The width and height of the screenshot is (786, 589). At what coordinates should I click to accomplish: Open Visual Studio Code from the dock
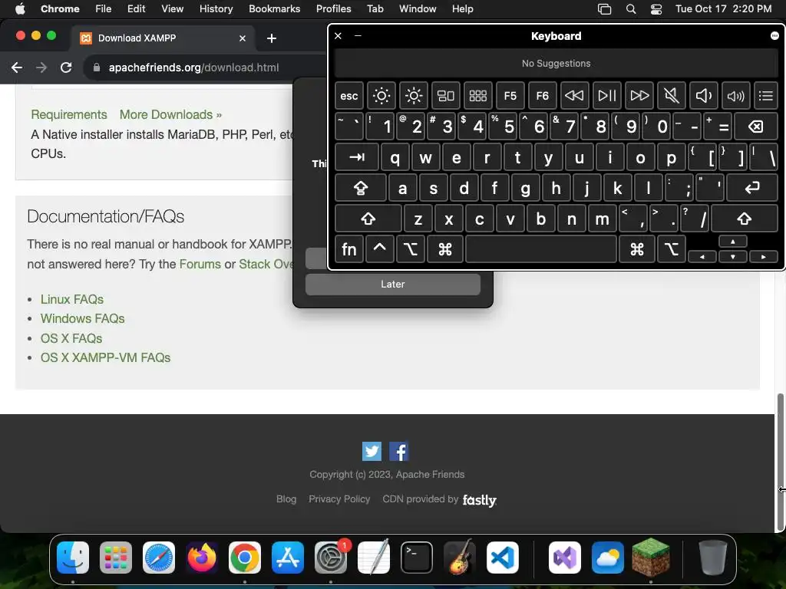tap(503, 558)
